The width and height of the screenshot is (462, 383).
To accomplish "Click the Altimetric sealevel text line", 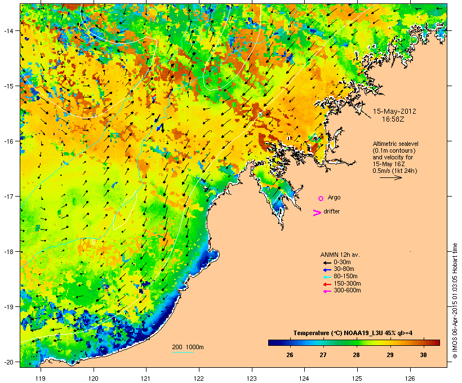I will (x=396, y=144).
